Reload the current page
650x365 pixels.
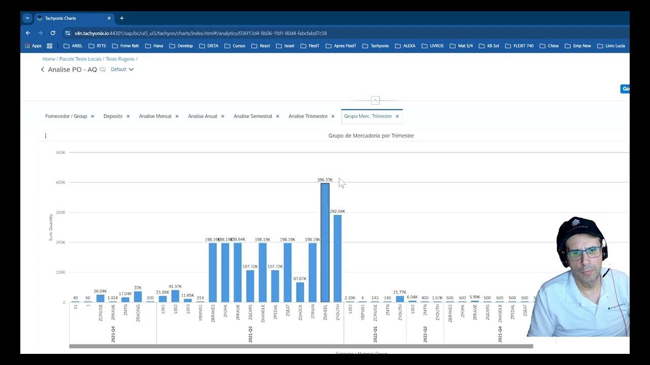tap(53, 33)
